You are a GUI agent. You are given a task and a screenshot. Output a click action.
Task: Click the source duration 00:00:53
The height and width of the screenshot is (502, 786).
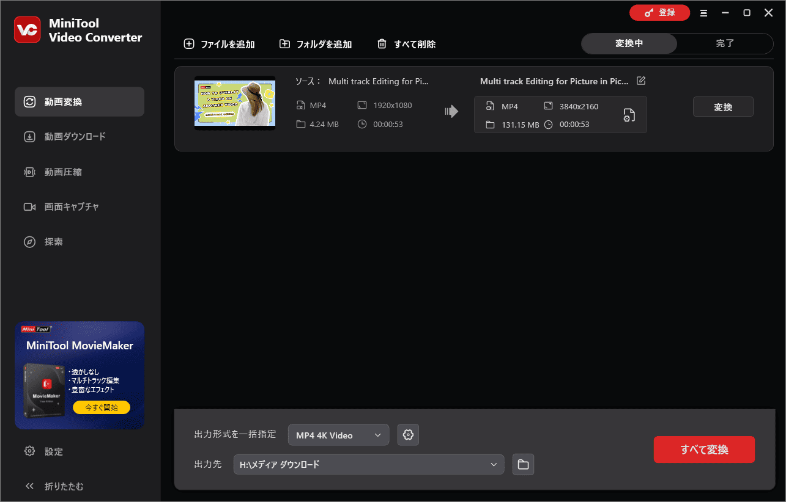click(388, 125)
